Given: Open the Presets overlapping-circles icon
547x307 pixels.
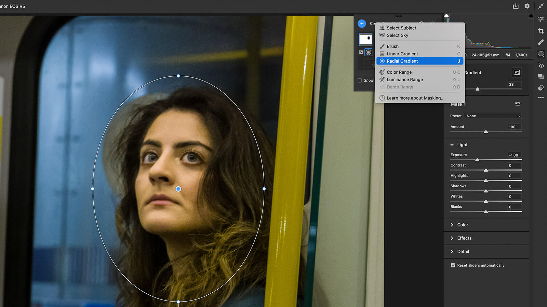Looking at the screenshot, I should pyautogui.click(x=541, y=88).
